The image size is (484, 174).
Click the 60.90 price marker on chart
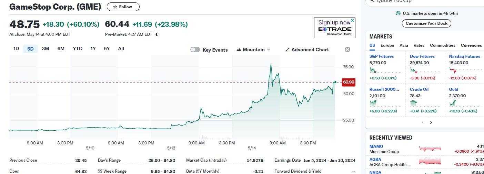(x=348, y=82)
